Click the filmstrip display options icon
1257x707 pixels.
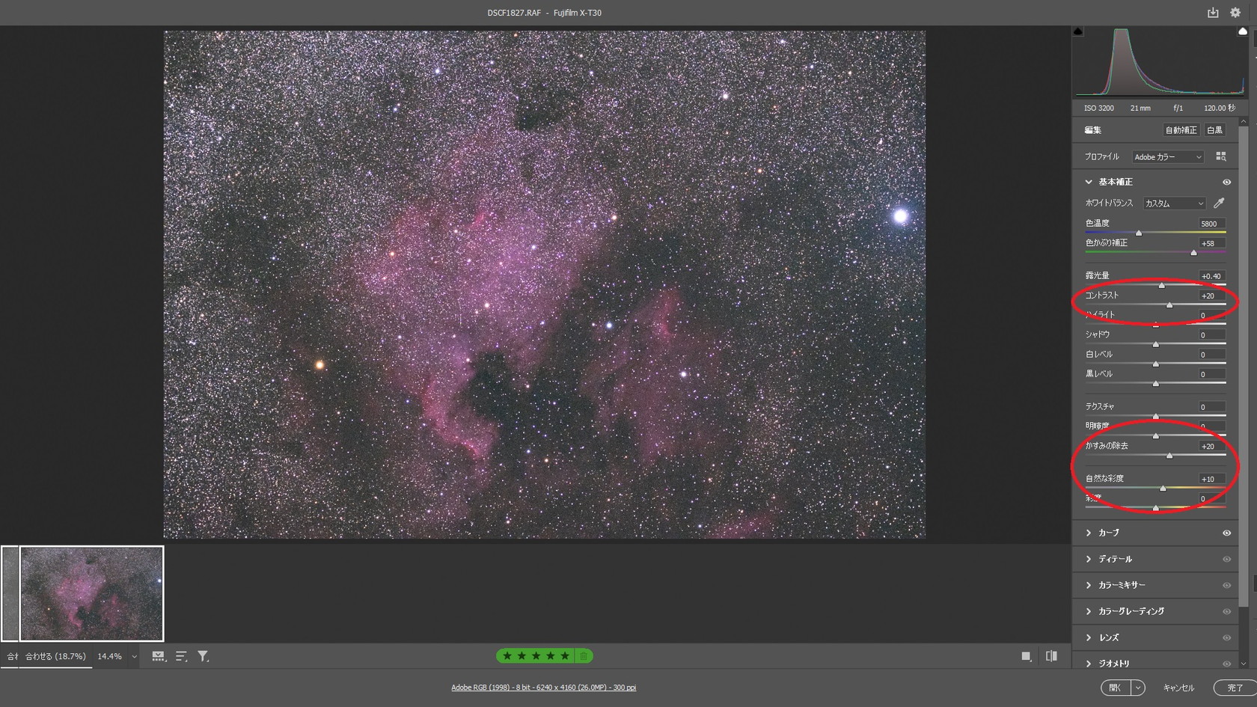159,656
